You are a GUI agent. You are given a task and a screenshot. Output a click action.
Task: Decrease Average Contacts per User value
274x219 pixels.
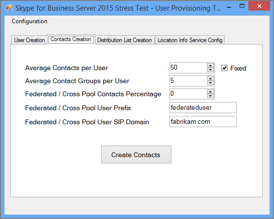[211, 70]
